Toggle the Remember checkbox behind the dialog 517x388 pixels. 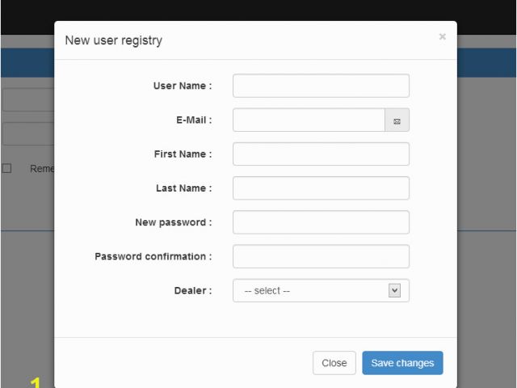[x=6, y=168]
